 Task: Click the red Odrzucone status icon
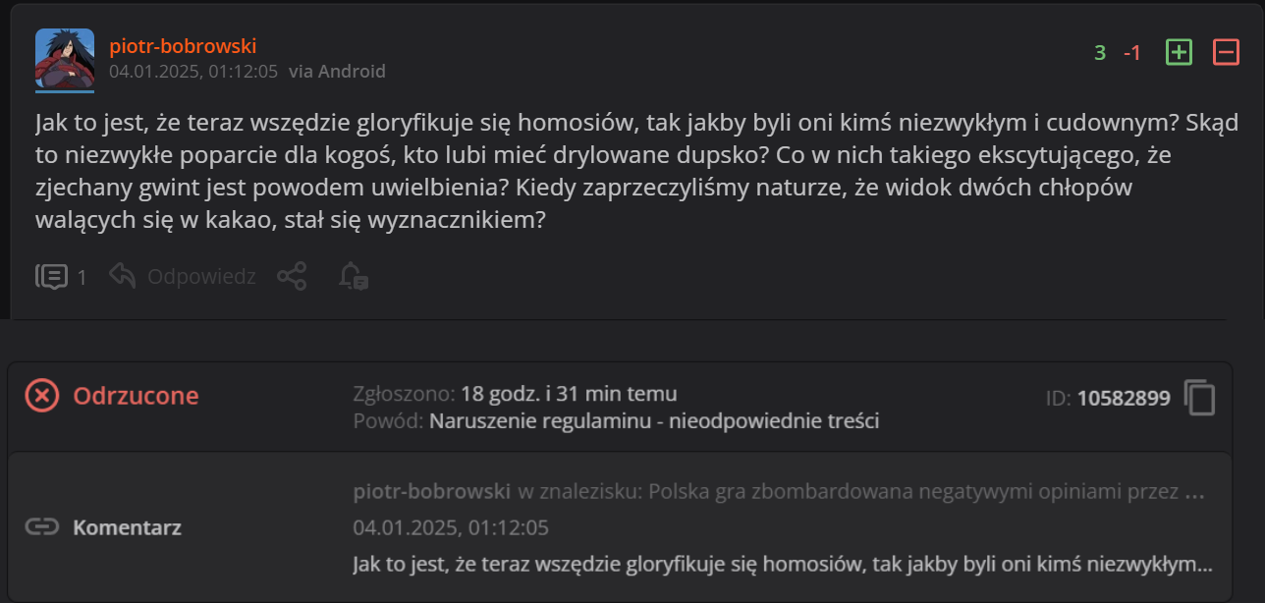pos(42,396)
